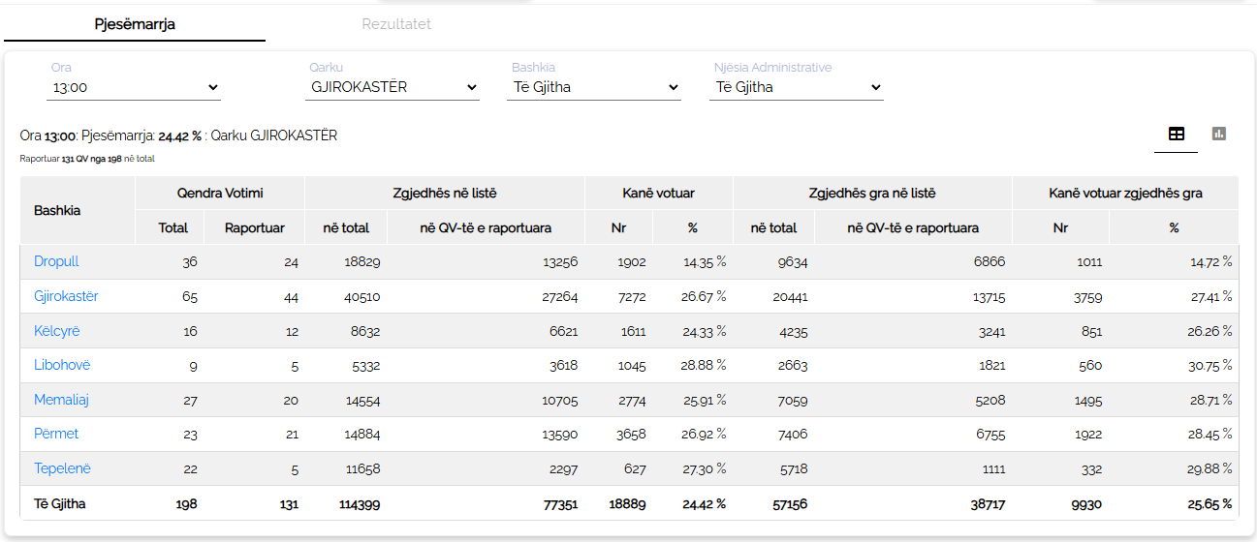Switch to table view icon
Screen dimensions: 1257x542
click(1176, 135)
